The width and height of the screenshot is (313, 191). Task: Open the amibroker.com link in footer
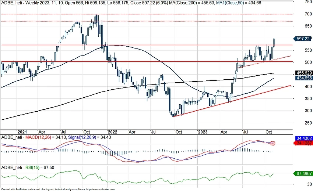[x=101, y=190]
